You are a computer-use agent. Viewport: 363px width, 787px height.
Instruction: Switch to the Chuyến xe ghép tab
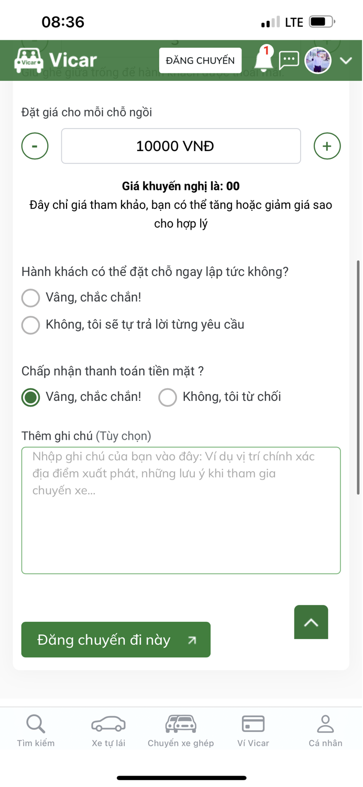tap(181, 730)
